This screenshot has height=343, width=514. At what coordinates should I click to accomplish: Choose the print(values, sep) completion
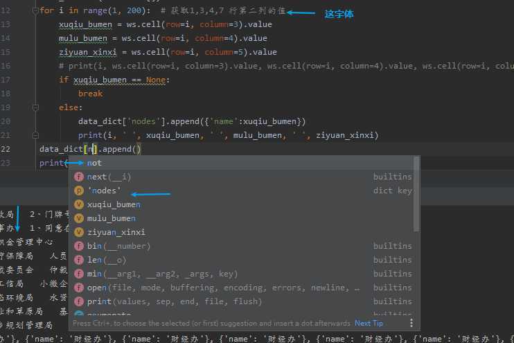pyautogui.click(x=242, y=301)
